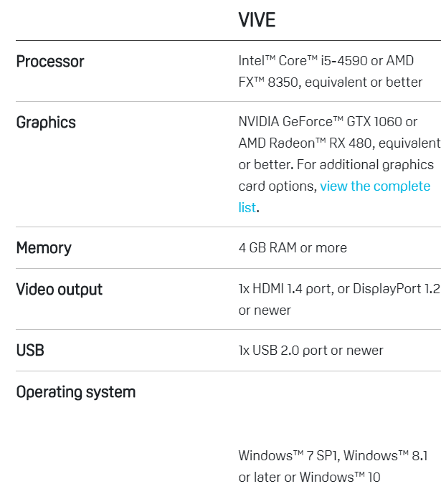This screenshot has height=499, width=441.
Task: Click the Operating system row label
Action: tap(75, 392)
